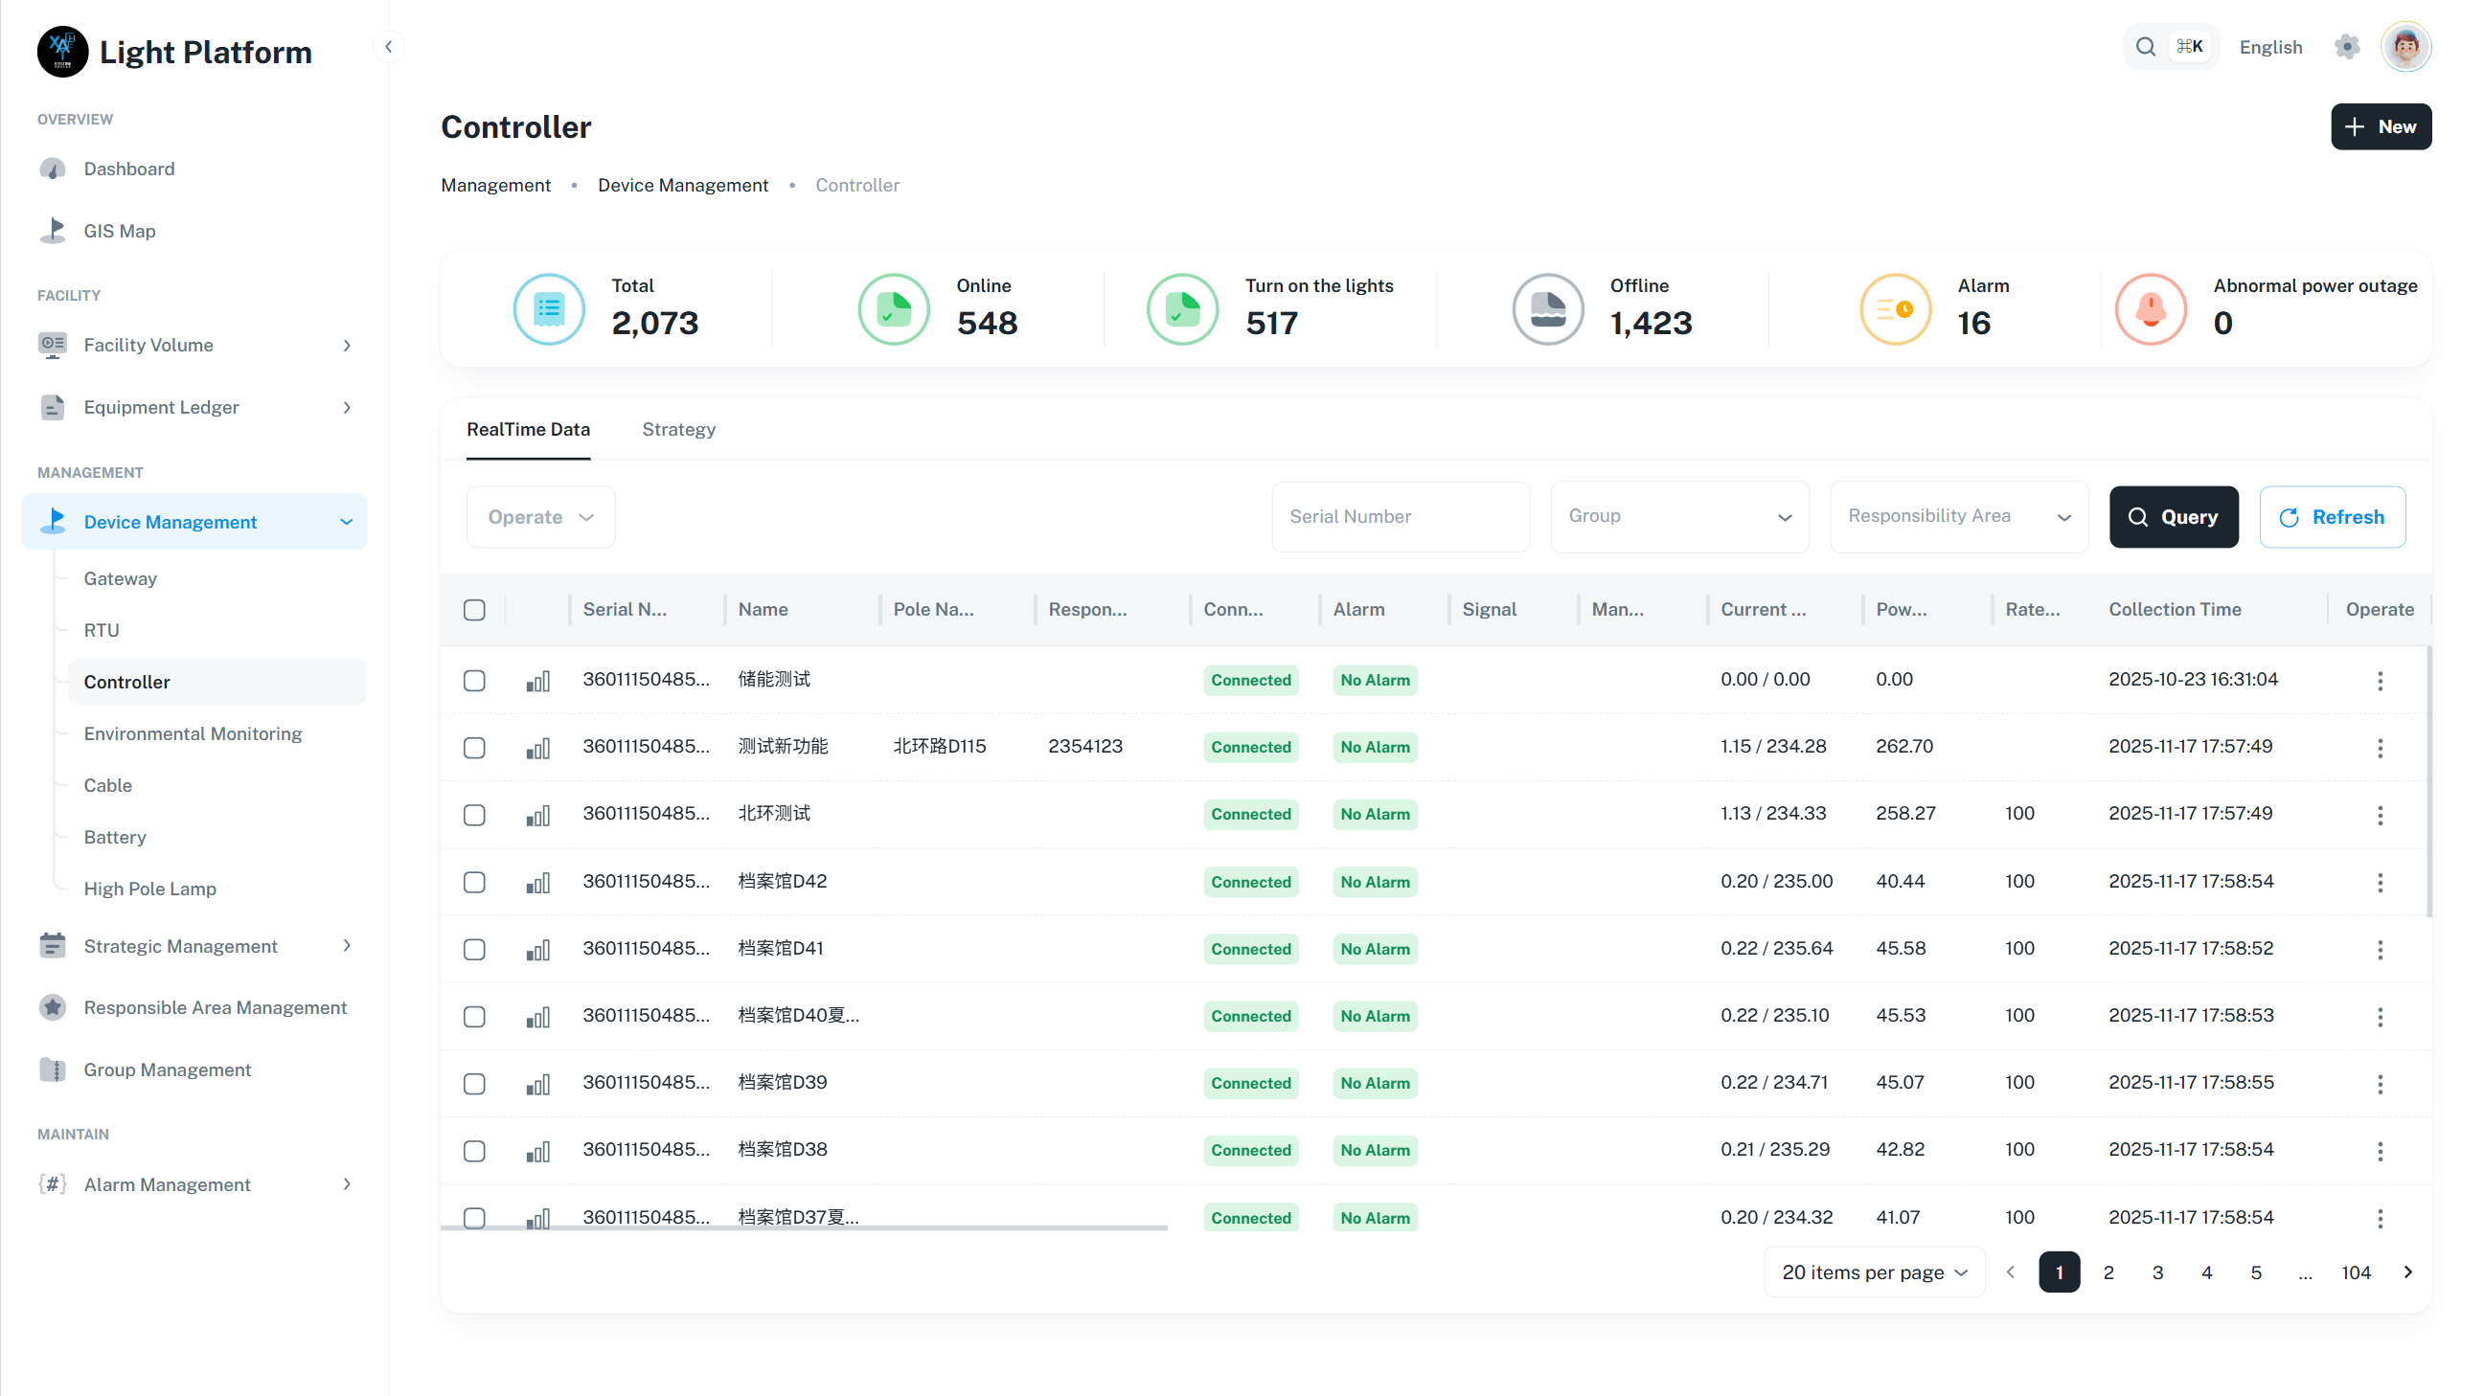Collapse sidebar with the arrow icon
This screenshot has width=2484, height=1396.
[x=389, y=46]
